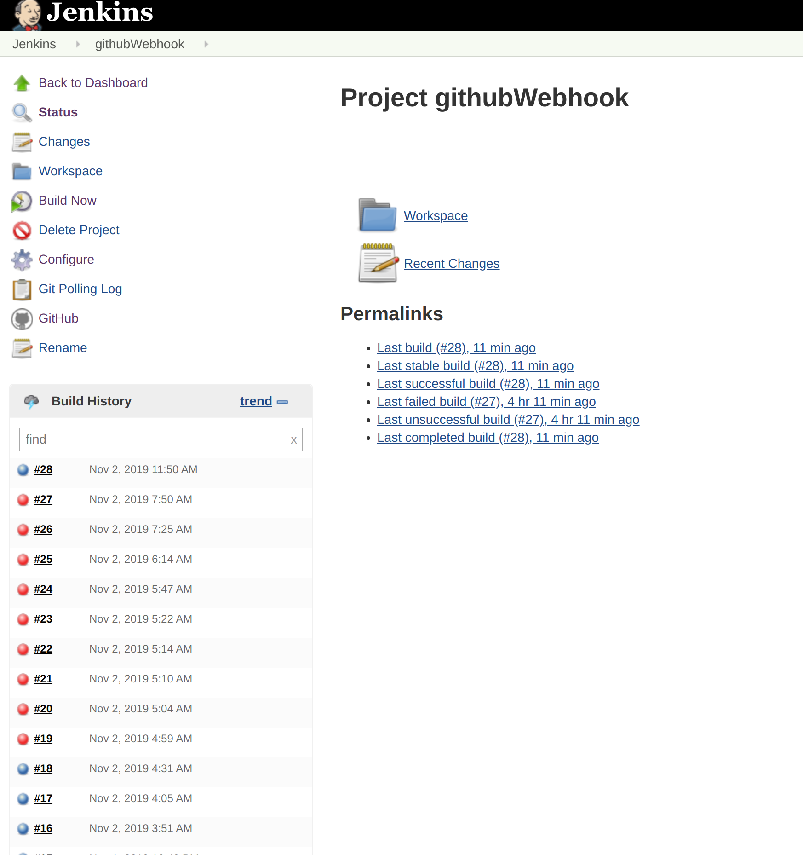
Task: Expand the breadcrumb arrow after githubWebhook
Action: [206, 44]
